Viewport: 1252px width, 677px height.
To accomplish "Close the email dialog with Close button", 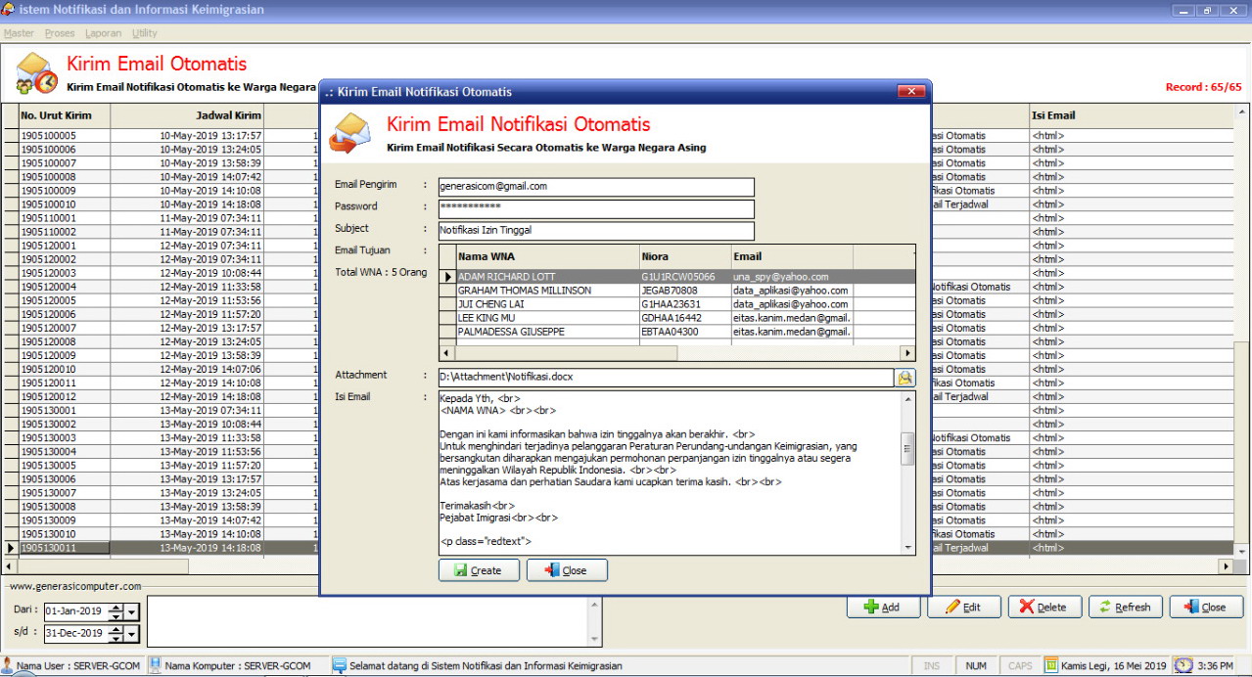I will click(x=567, y=570).
